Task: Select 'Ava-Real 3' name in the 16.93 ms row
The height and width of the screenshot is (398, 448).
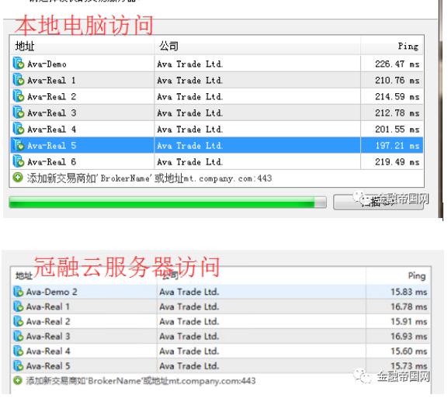Action: tap(48, 337)
